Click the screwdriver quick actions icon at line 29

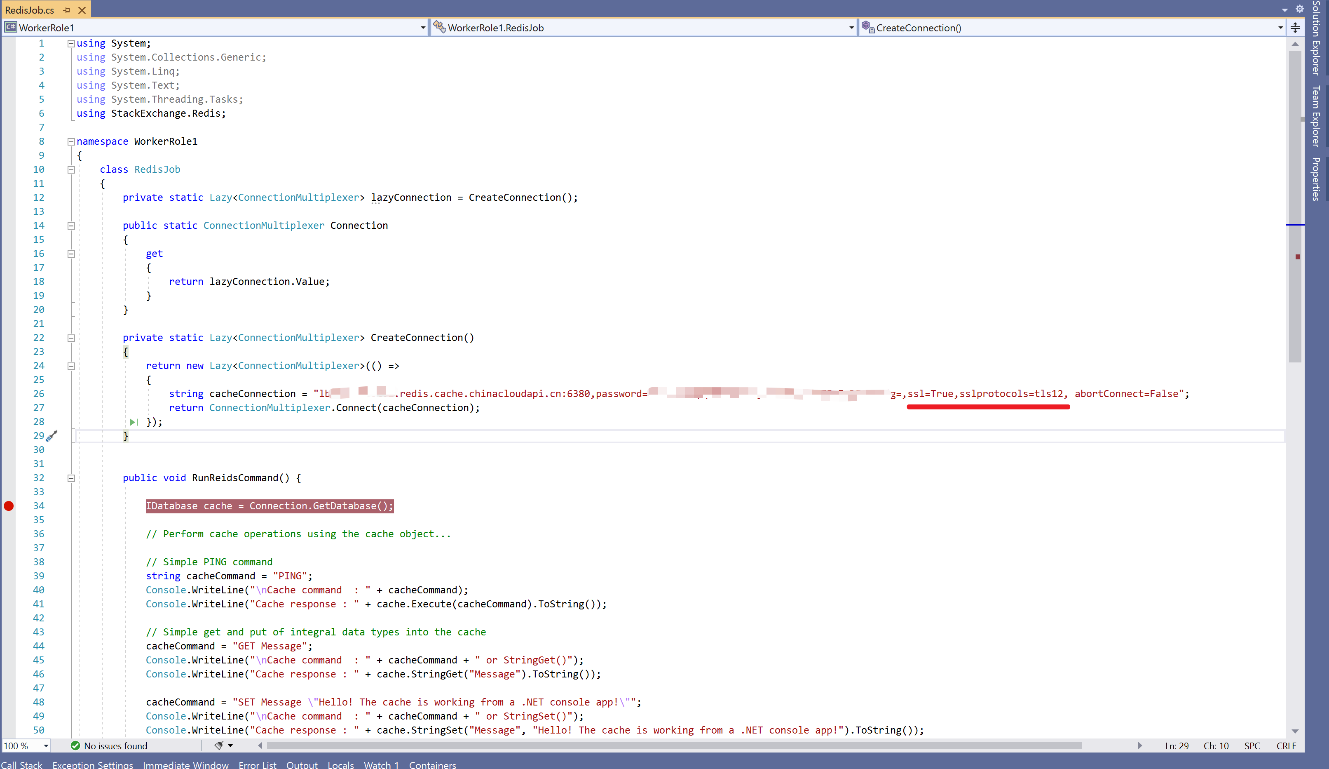point(52,436)
